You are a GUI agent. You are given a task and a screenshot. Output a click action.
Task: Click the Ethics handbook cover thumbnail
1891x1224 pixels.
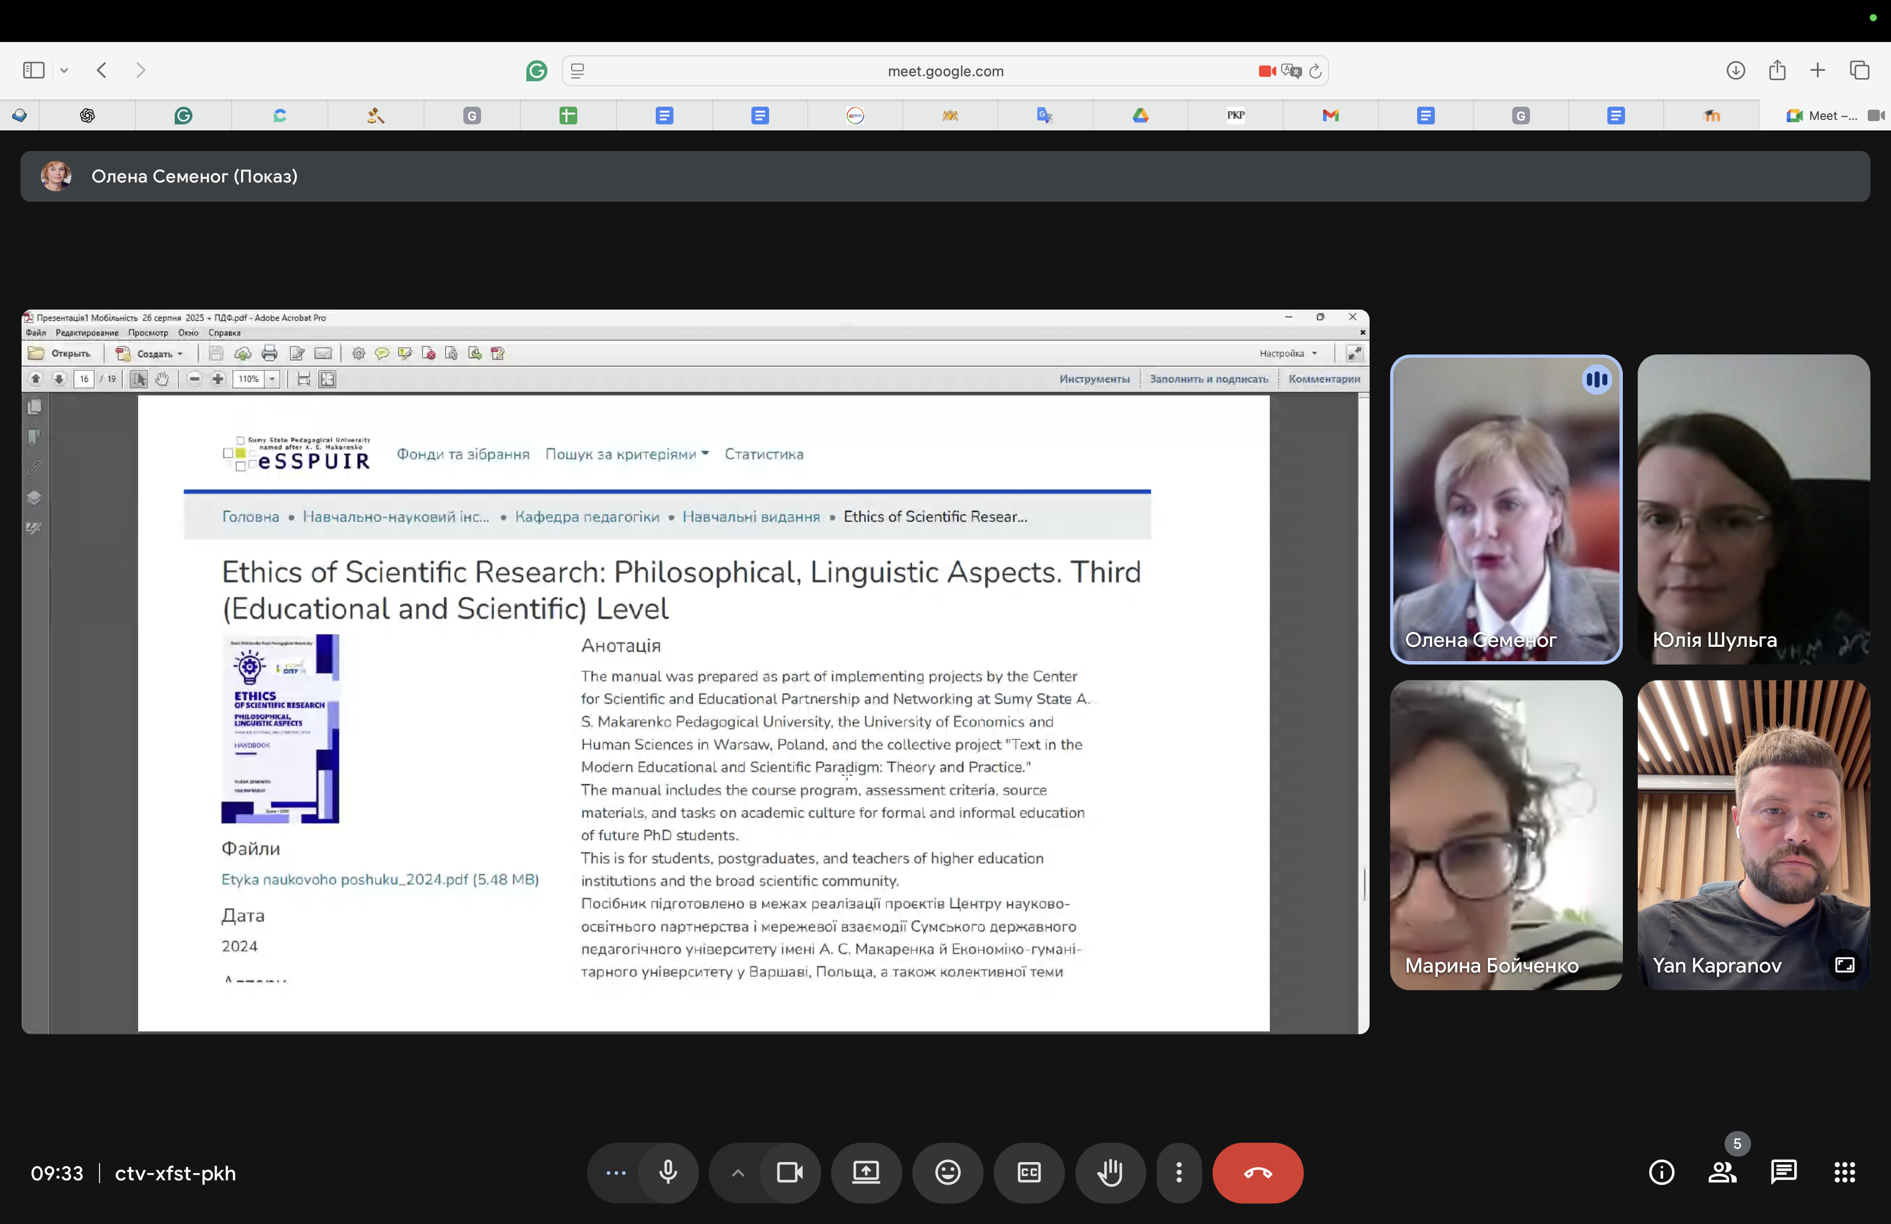click(x=280, y=728)
